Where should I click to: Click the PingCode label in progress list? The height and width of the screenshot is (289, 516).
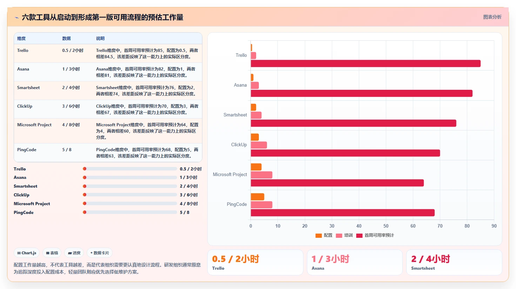click(x=24, y=213)
